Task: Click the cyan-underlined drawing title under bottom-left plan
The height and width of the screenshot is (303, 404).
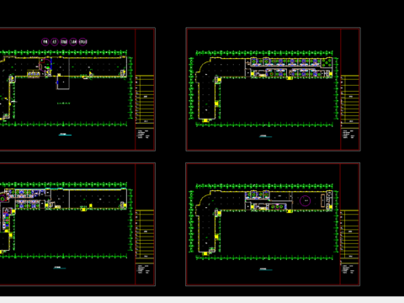Action: 60,268
